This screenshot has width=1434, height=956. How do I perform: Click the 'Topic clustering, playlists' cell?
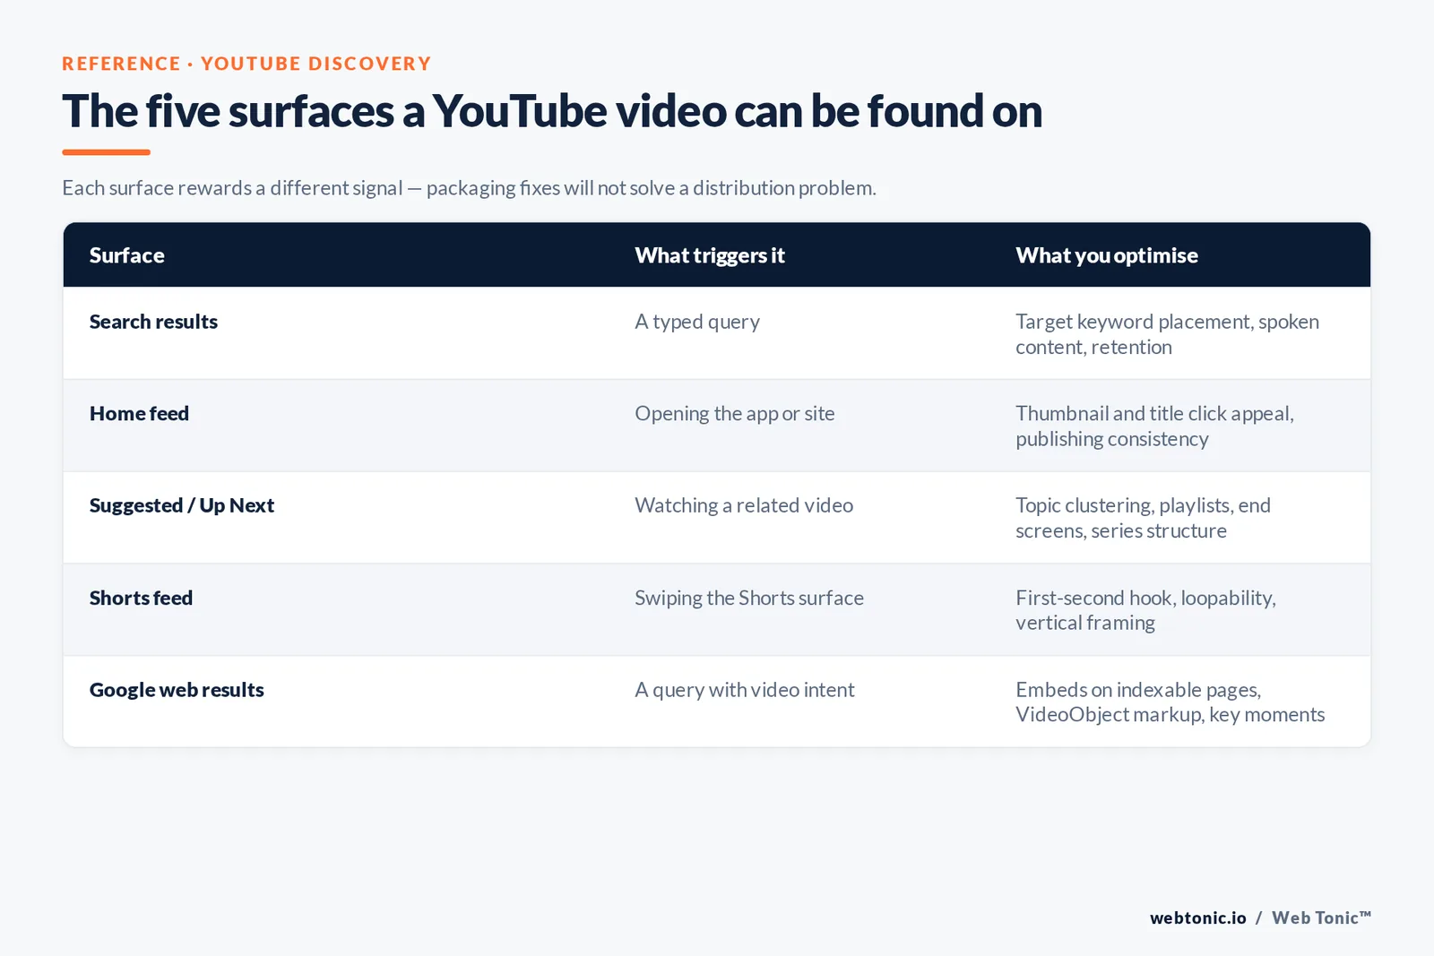1143,518
